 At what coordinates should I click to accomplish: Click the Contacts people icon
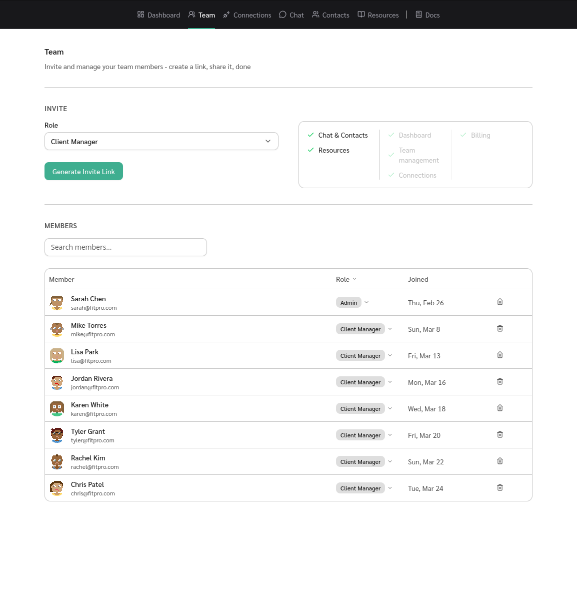click(315, 15)
